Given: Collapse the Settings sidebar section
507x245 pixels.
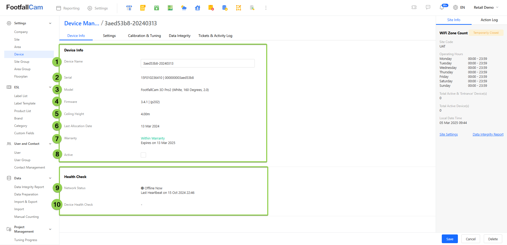Looking at the screenshot, I should click(x=50, y=23).
